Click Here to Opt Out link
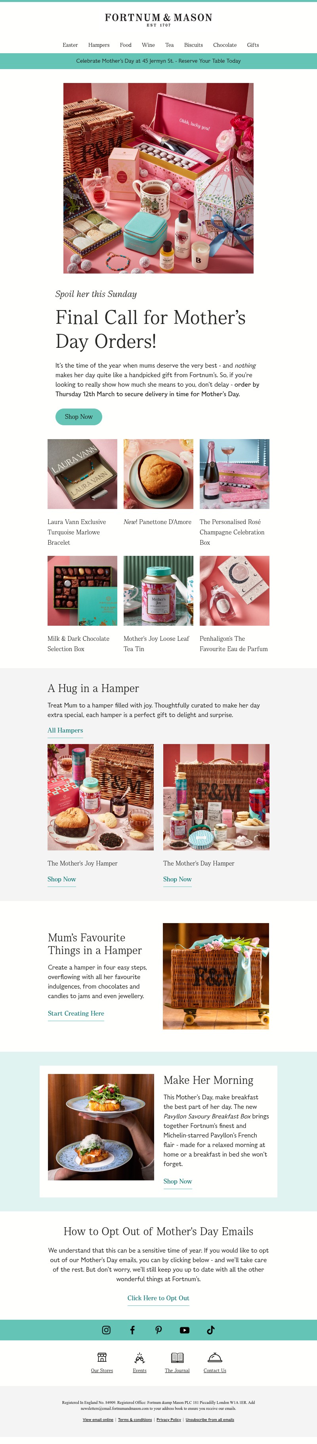This screenshot has width=317, height=1444. (158, 1297)
